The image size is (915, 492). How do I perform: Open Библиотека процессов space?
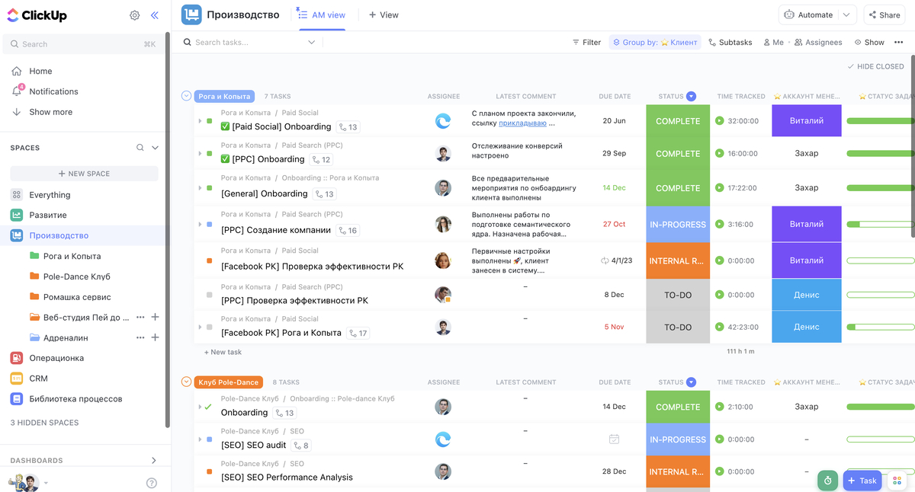pos(75,399)
